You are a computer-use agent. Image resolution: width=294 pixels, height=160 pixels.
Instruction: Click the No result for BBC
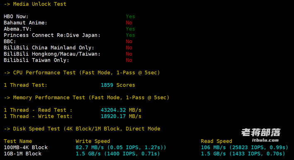coord(129,41)
